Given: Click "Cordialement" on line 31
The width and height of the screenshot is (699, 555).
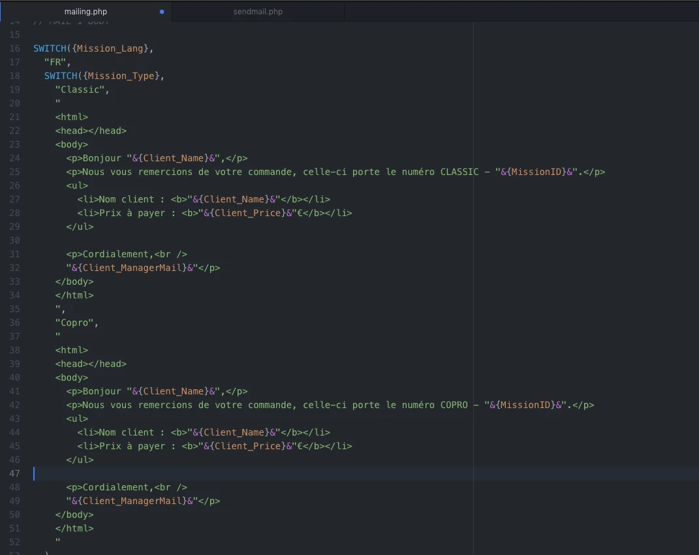Looking at the screenshot, I should click(x=116, y=254).
